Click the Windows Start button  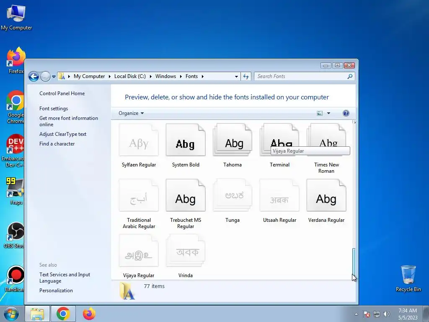pos(11,314)
